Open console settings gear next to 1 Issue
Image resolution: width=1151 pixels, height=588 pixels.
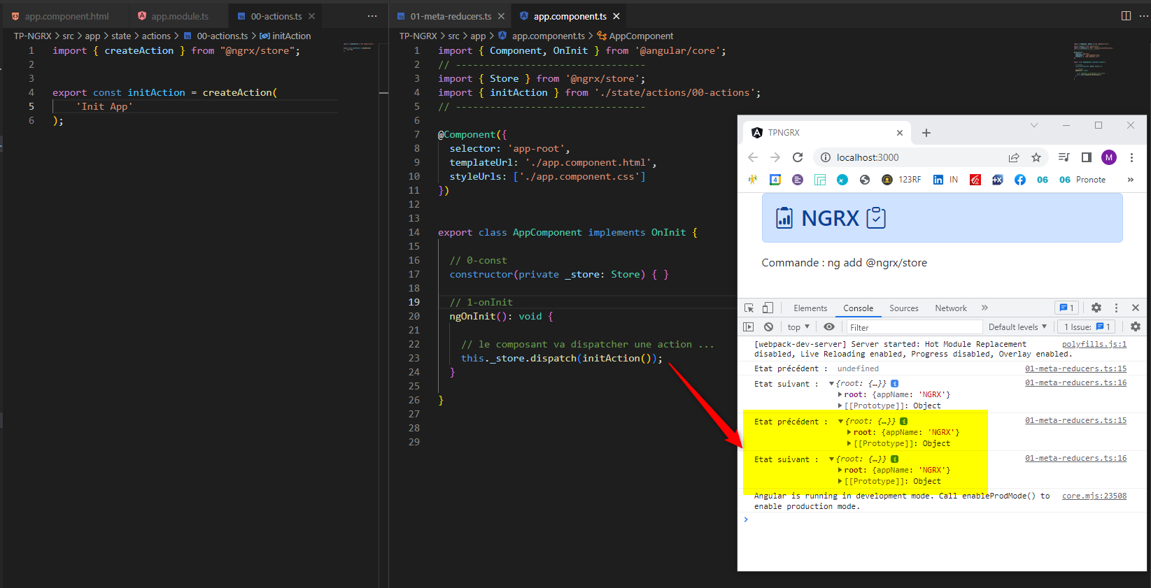pos(1136,327)
